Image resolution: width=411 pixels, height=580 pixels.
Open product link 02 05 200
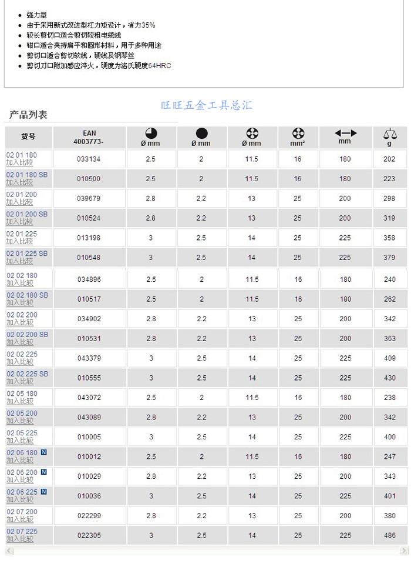[22, 413]
